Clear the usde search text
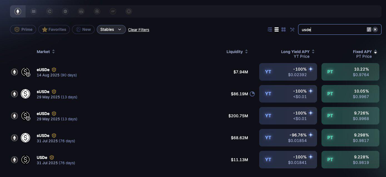The image size is (386, 177). click(375, 29)
